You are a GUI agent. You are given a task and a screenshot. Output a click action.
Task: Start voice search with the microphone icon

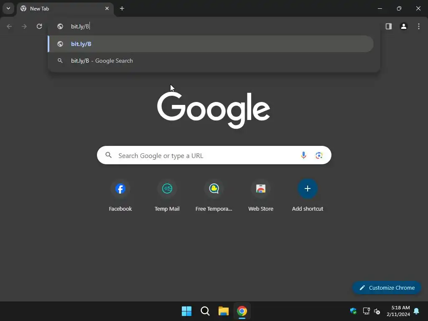point(303,155)
